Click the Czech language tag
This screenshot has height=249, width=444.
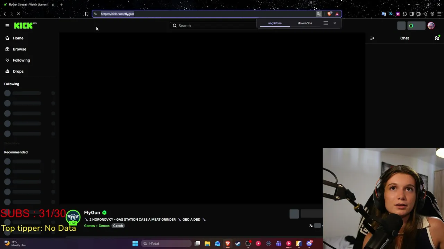click(118, 226)
